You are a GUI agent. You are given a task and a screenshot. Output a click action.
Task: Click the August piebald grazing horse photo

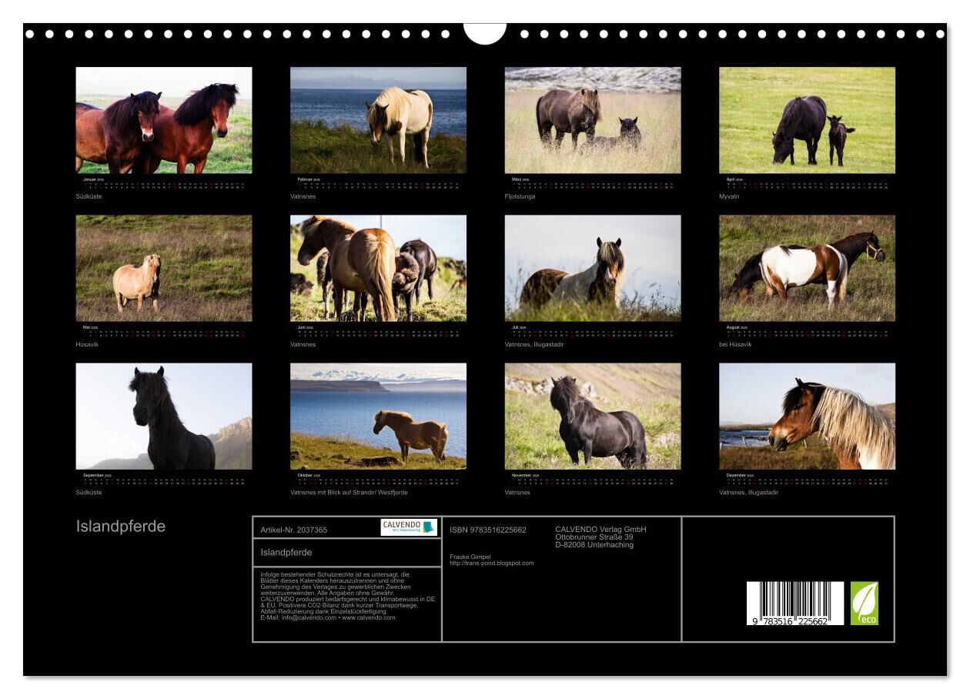807,268
